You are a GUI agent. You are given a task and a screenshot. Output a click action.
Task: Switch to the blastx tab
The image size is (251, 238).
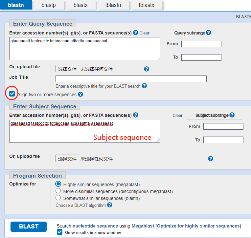tap(80, 5)
